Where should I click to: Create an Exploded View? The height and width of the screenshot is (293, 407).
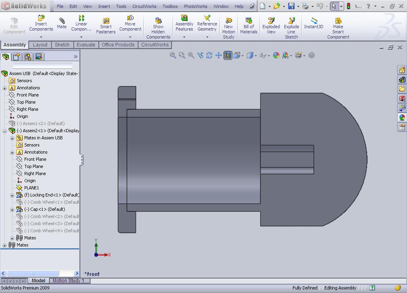tap(271, 25)
